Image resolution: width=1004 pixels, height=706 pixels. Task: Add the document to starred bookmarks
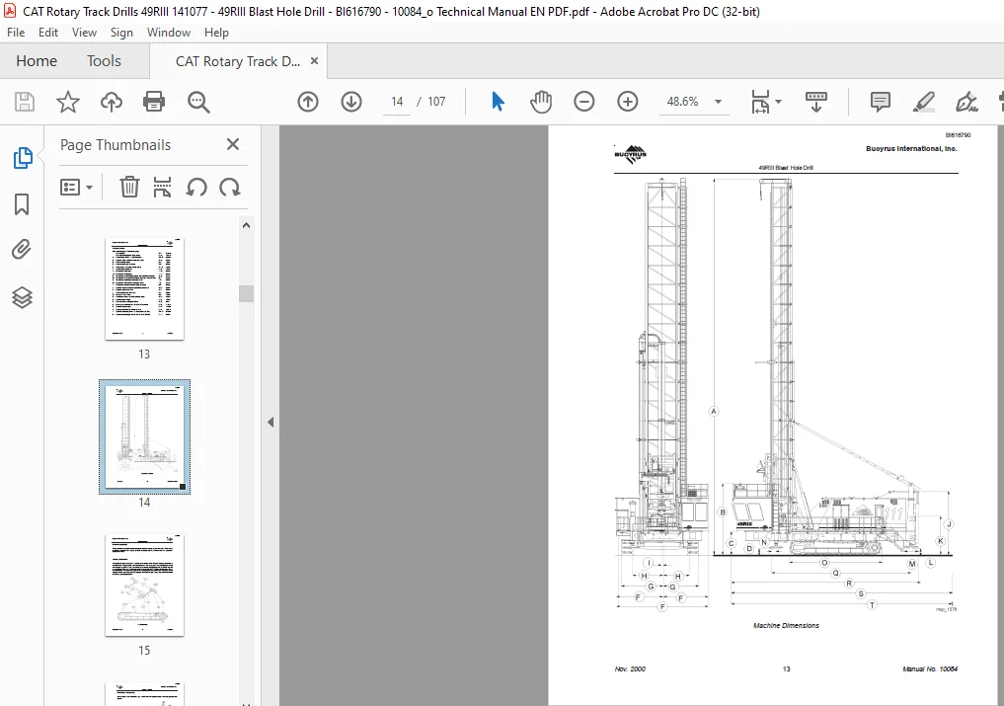click(68, 102)
